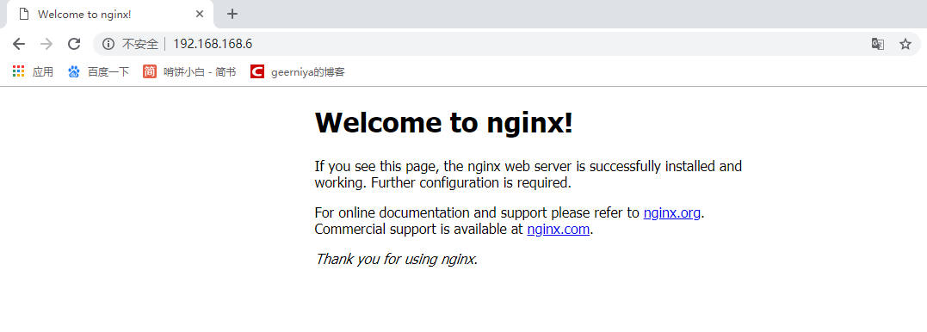Reload the page with refresh icon
Image resolution: width=927 pixels, height=332 pixels.
(74, 44)
